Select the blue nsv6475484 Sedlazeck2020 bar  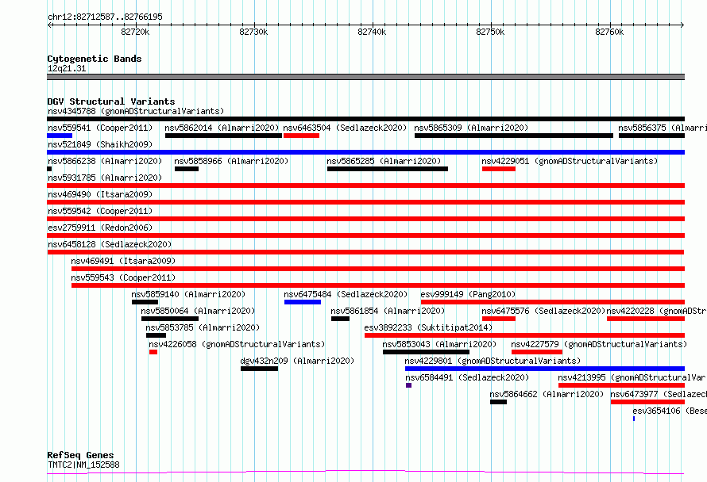[303, 302]
